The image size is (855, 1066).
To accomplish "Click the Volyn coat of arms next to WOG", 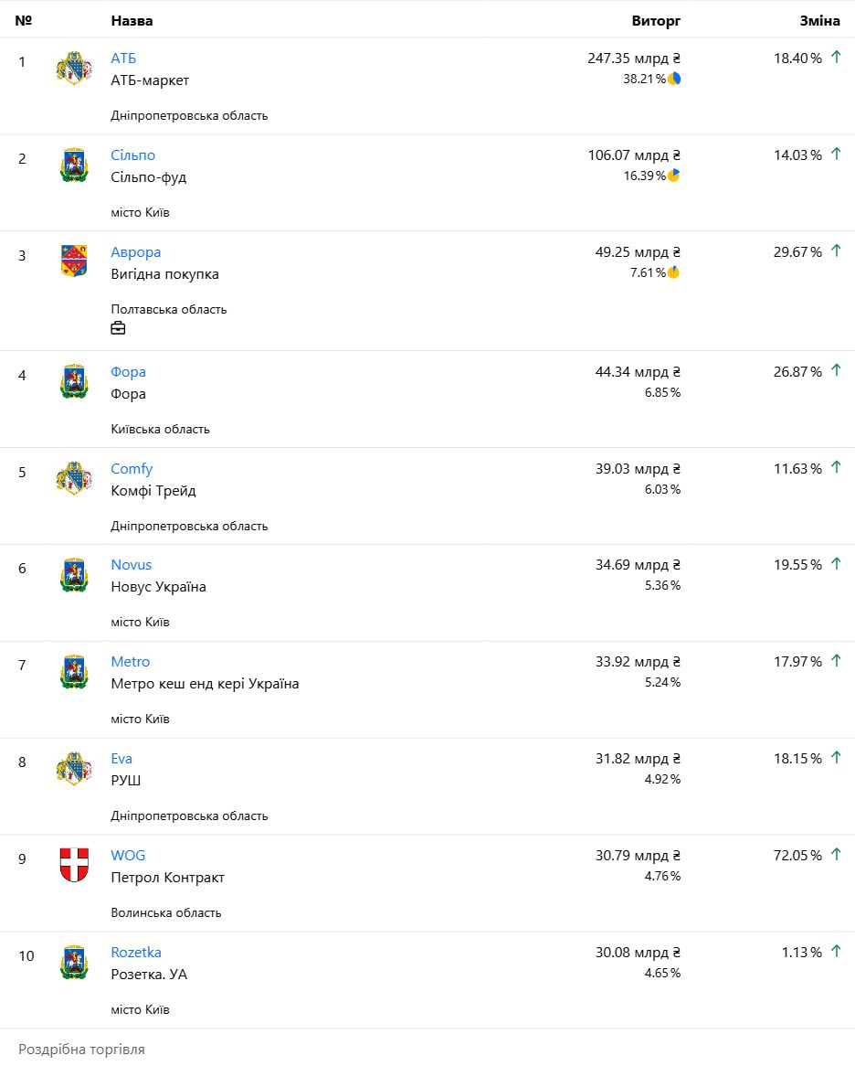I will click(x=74, y=865).
